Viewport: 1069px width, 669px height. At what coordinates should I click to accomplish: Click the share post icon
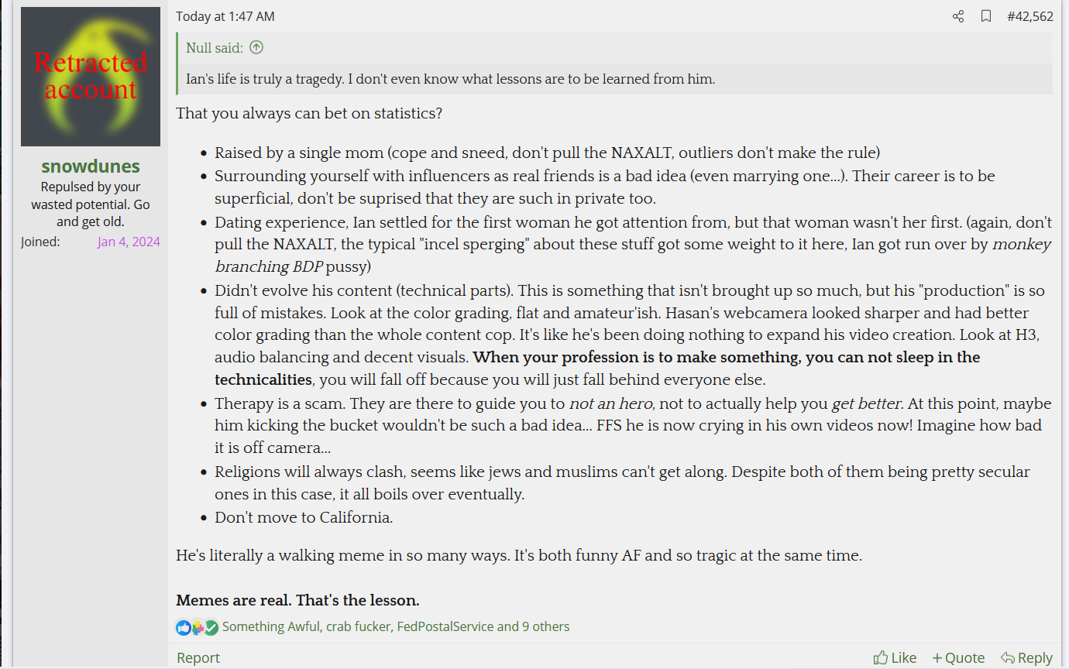pyautogui.click(x=958, y=16)
